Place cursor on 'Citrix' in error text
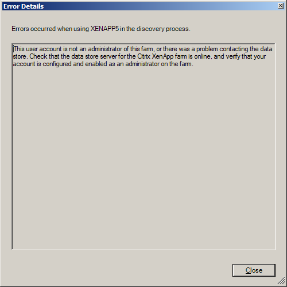The width and height of the screenshot is (287, 287). point(143,56)
